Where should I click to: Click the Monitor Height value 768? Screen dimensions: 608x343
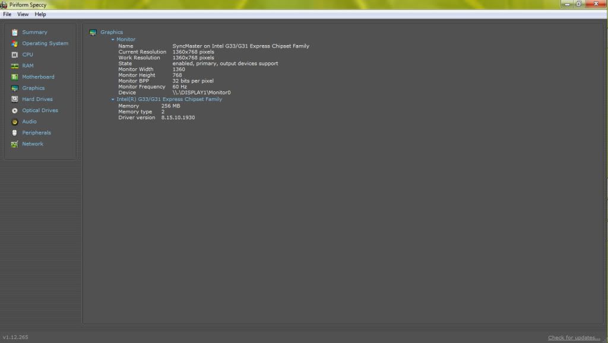[x=177, y=75]
